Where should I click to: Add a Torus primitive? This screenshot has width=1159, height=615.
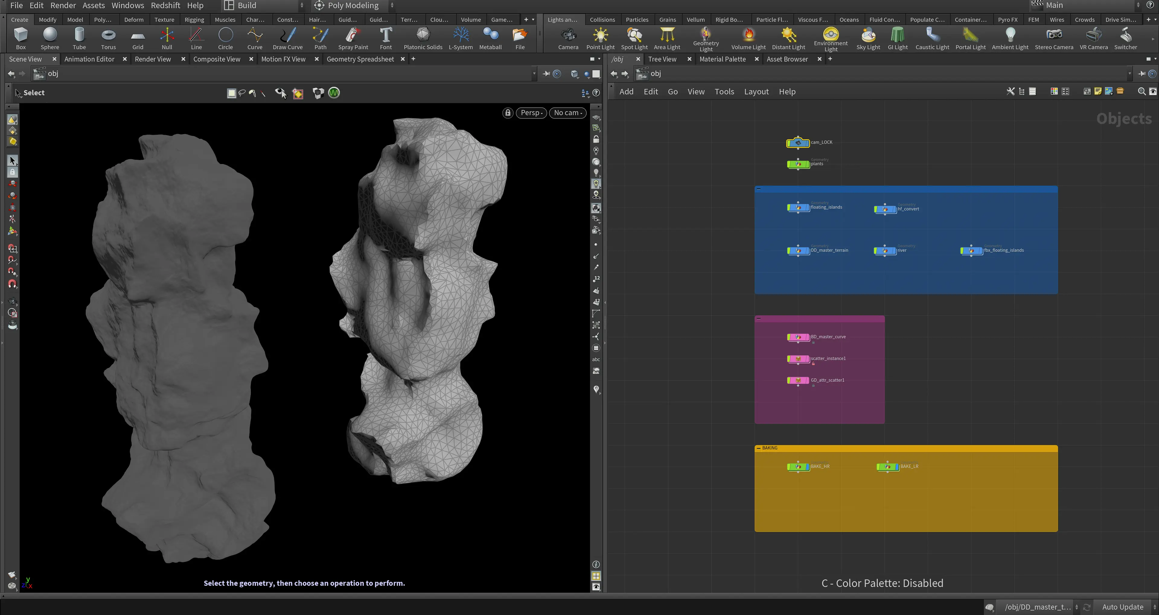(x=108, y=38)
